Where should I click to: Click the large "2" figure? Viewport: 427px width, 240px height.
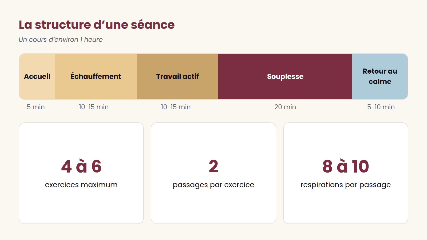(213, 166)
